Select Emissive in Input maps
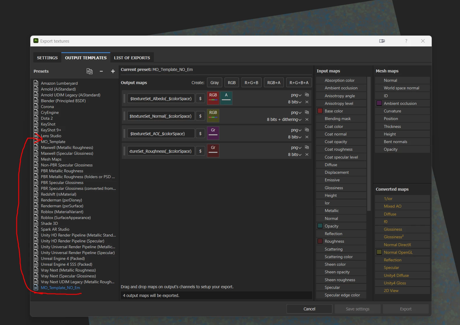The width and height of the screenshot is (460, 325). pos(341,180)
